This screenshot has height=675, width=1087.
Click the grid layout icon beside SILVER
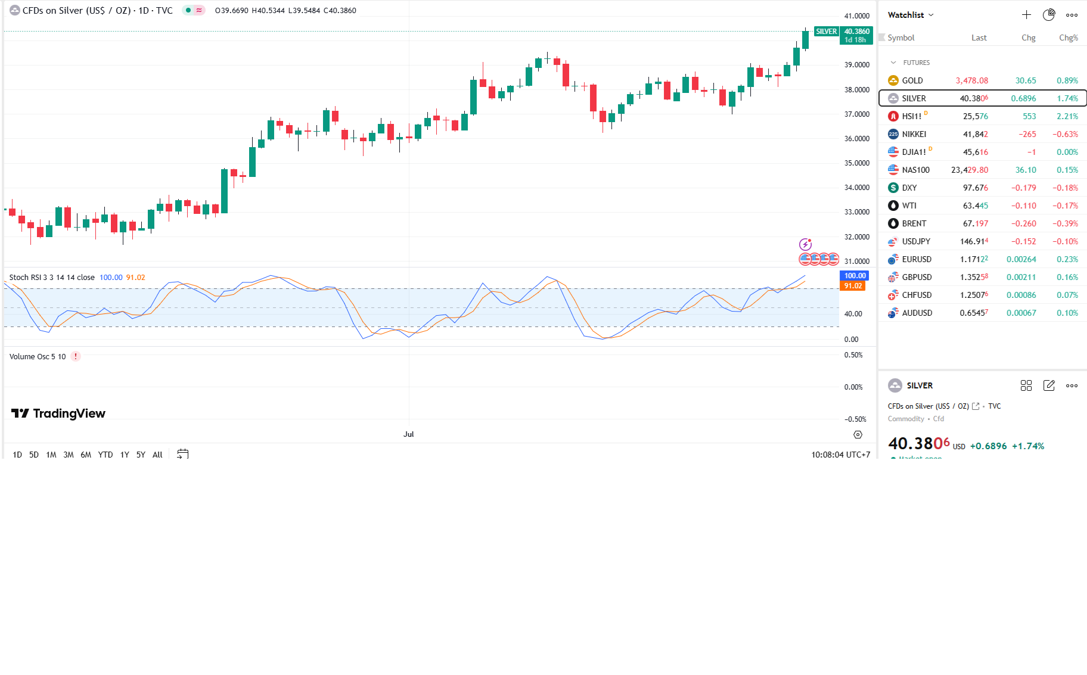pos(1026,385)
